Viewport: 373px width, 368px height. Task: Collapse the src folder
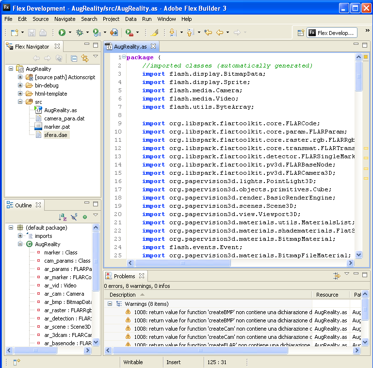coord(20,101)
